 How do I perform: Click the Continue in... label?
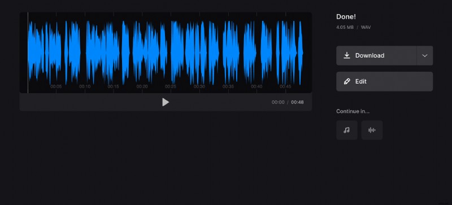point(353,111)
